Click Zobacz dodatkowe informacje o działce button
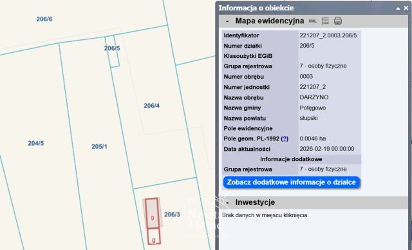The height and width of the screenshot is (250, 412). 292,182
